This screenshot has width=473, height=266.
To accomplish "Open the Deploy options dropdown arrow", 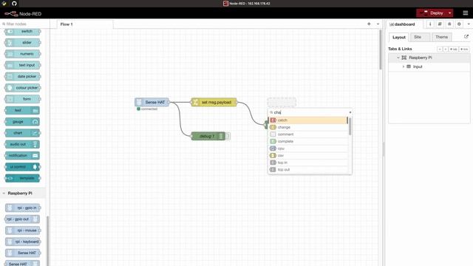I will [450, 13].
